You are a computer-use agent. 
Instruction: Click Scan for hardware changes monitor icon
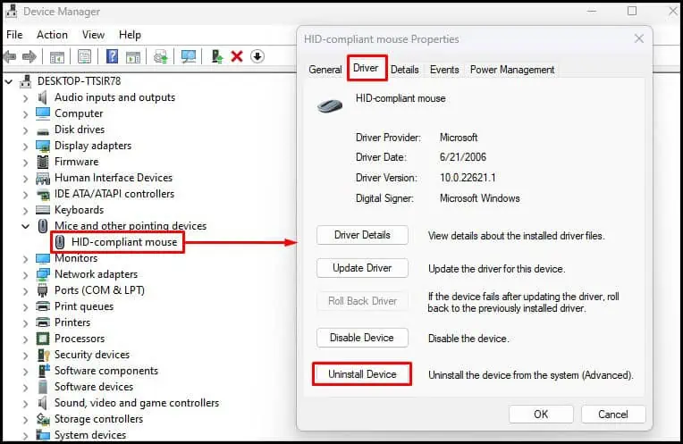[x=189, y=56]
